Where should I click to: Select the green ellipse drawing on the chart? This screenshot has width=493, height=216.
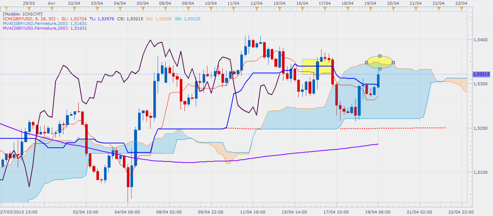pyautogui.click(x=380, y=62)
